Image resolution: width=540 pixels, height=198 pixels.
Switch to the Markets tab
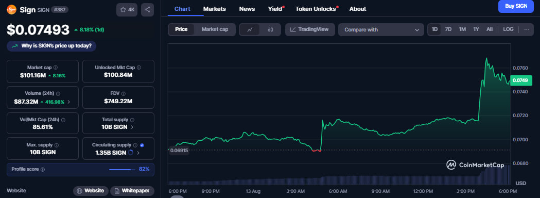215,9
